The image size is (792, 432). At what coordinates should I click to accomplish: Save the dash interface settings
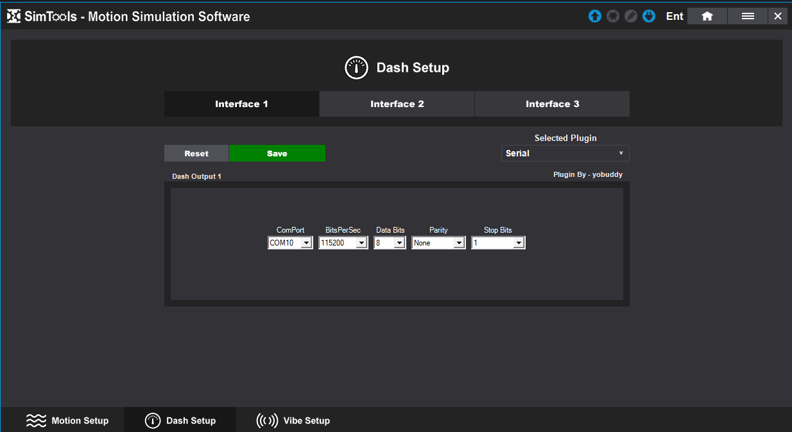277,153
